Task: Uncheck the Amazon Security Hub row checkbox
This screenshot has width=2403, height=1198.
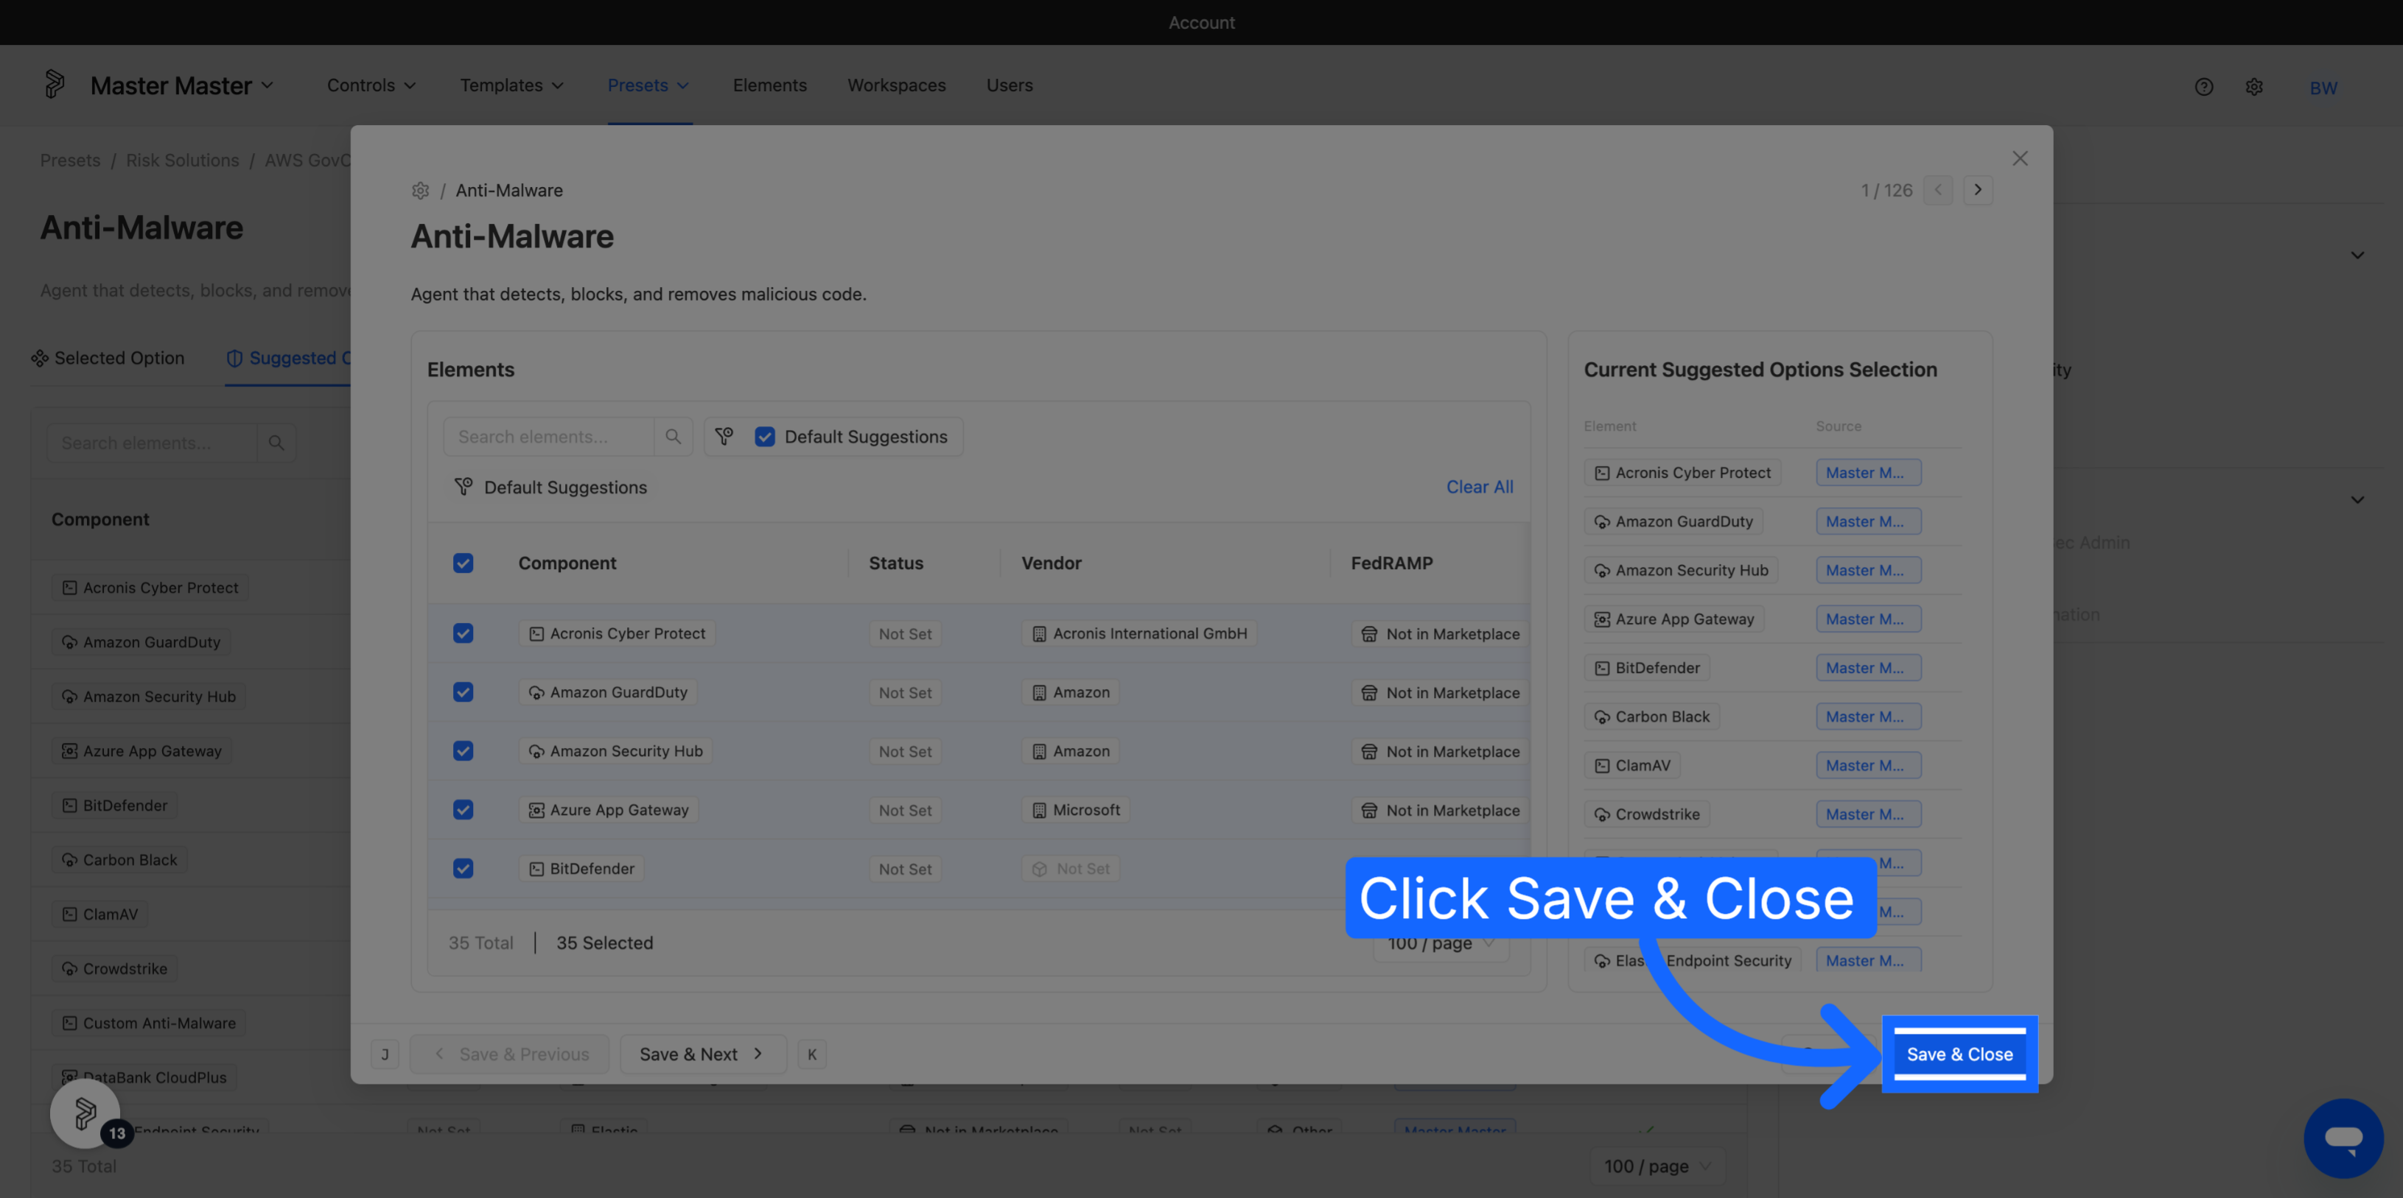Action: [463, 750]
